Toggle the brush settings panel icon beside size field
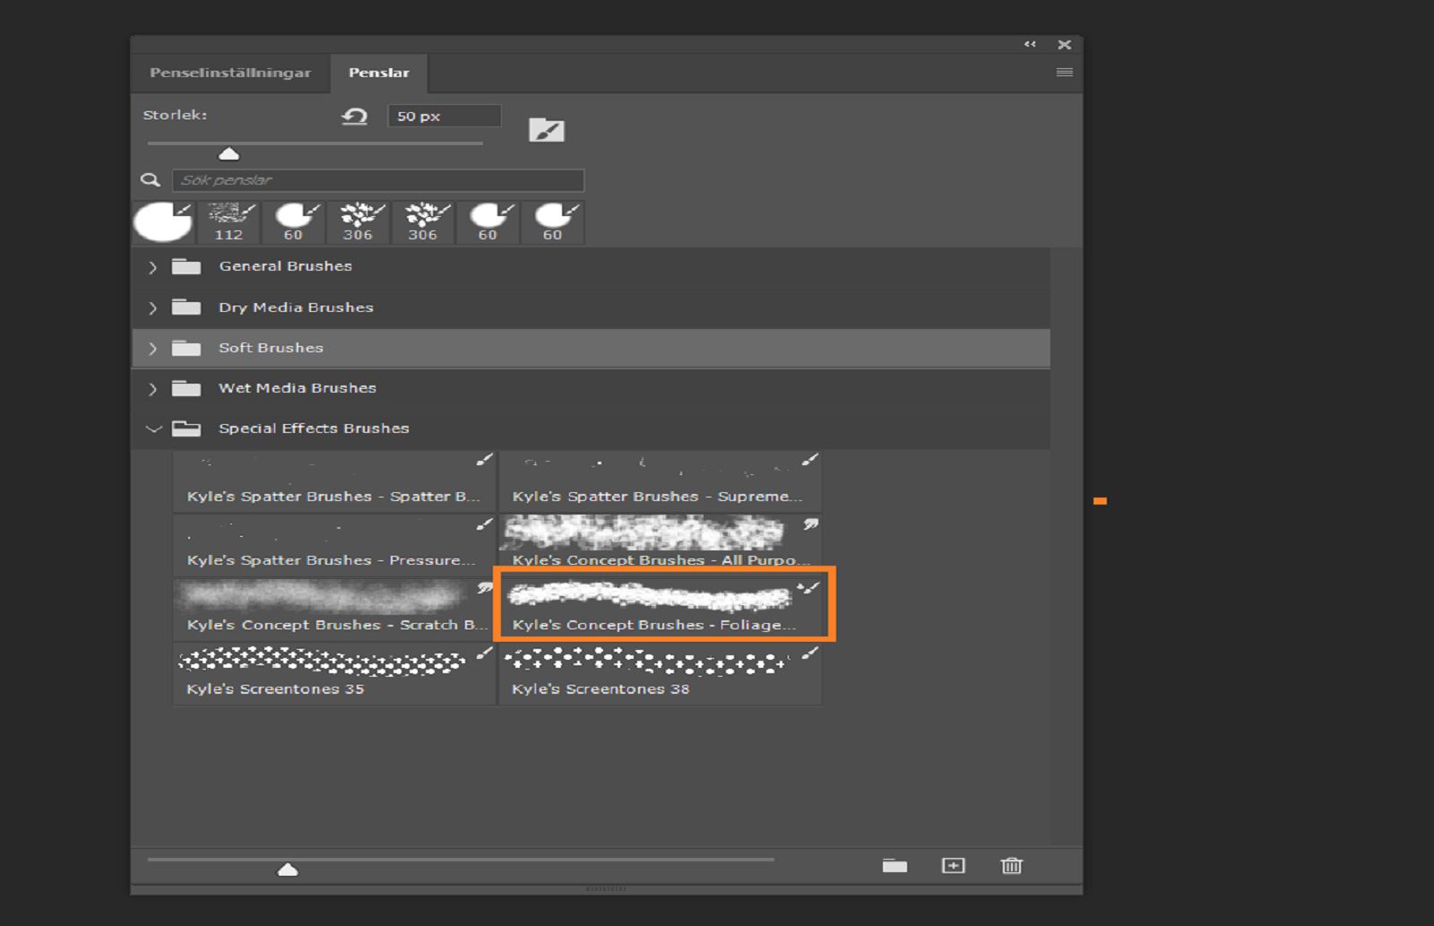The height and width of the screenshot is (926, 1434). pyautogui.click(x=547, y=130)
